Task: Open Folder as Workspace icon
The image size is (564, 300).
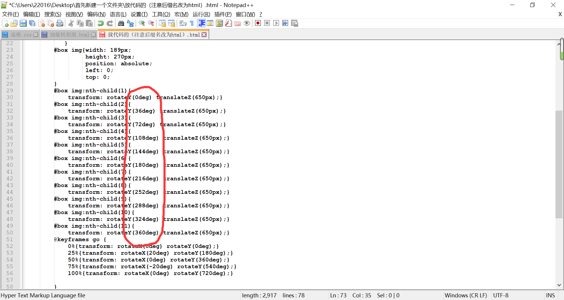Action: pyautogui.click(x=238, y=23)
